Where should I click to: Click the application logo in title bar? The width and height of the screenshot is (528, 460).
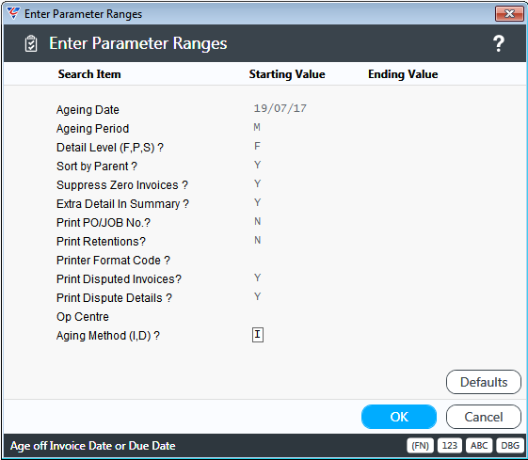(13, 13)
